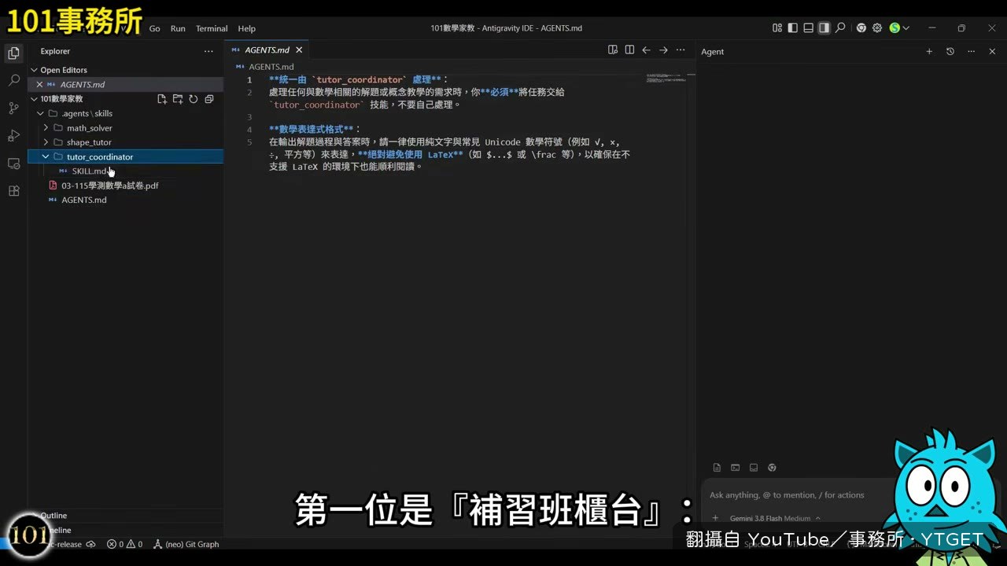Collapse the .agents\skills folder
1007x566 pixels.
[x=40, y=113]
